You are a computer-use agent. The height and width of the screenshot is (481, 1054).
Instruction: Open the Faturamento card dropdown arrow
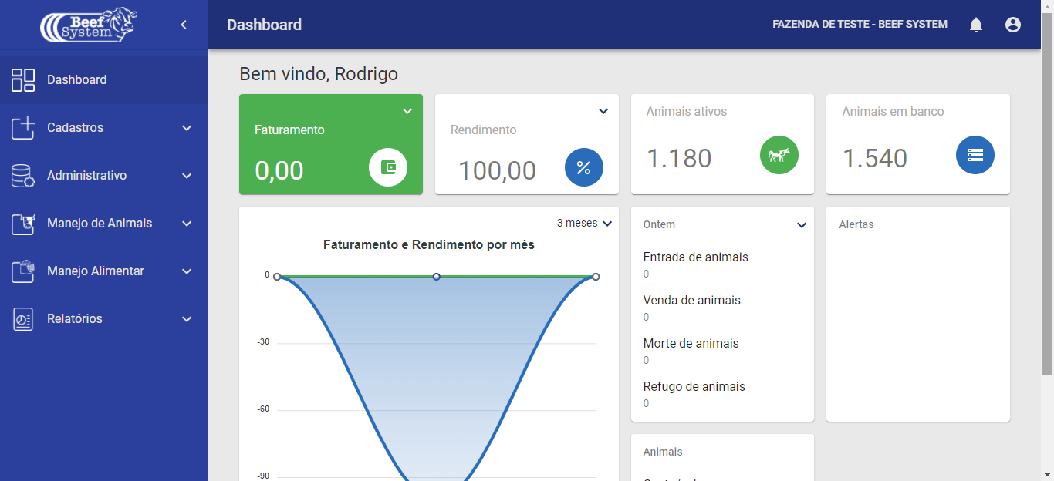[x=407, y=111]
